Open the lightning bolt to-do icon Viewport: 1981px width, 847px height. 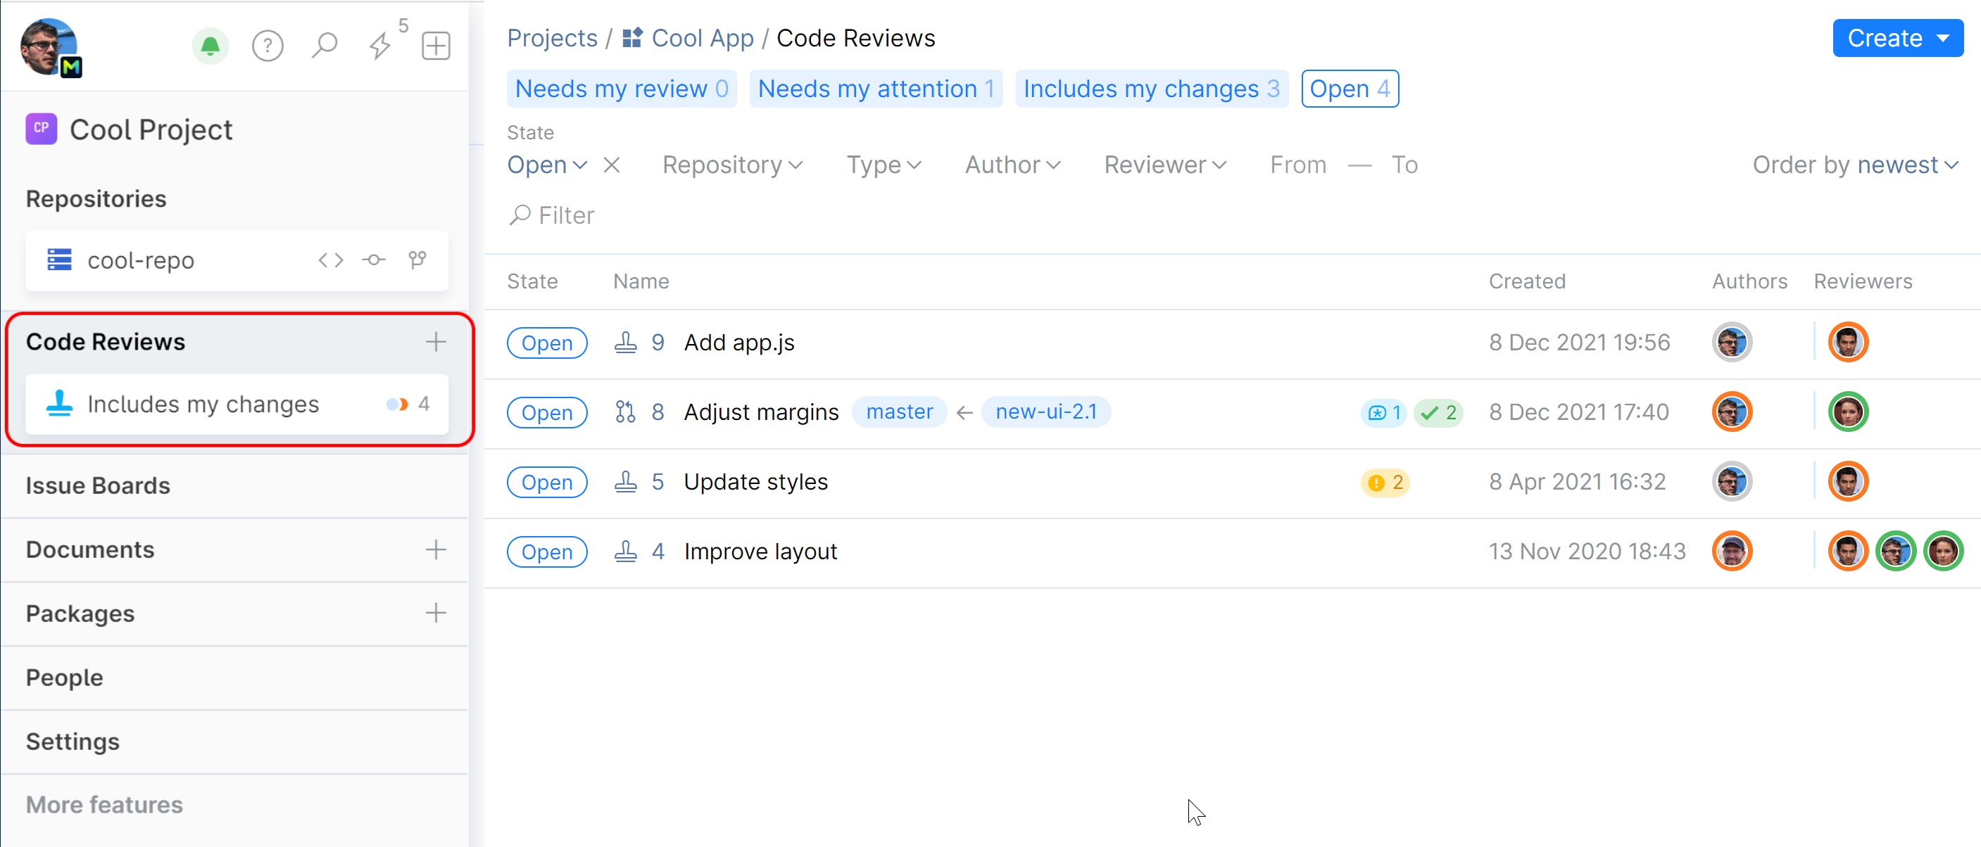[x=381, y=46]
